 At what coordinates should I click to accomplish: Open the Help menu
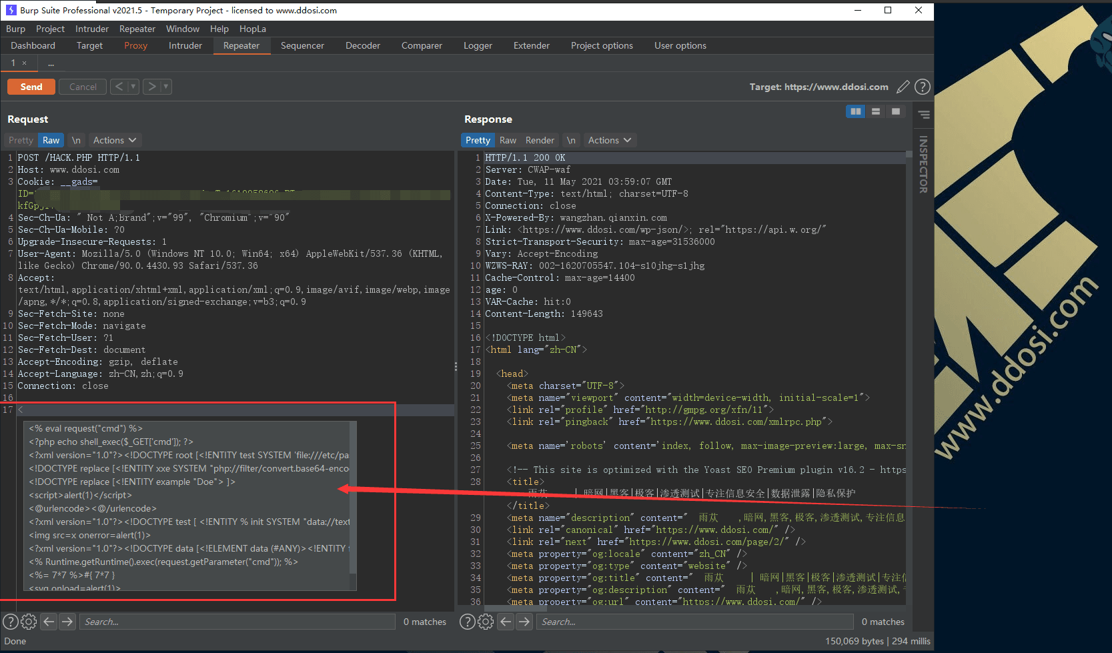(x=219, y=29)
